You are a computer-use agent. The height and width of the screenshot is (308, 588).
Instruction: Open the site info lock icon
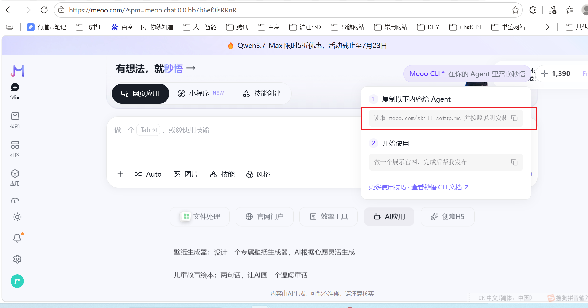(61, 10)
